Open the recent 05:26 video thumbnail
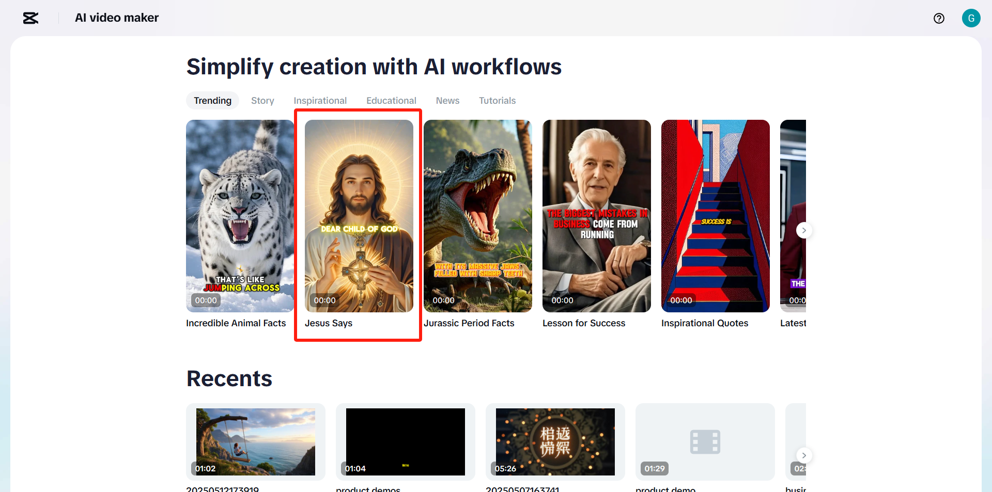This screenshot has height=492, width=992. pyautogui.click(x=555, y=442)
